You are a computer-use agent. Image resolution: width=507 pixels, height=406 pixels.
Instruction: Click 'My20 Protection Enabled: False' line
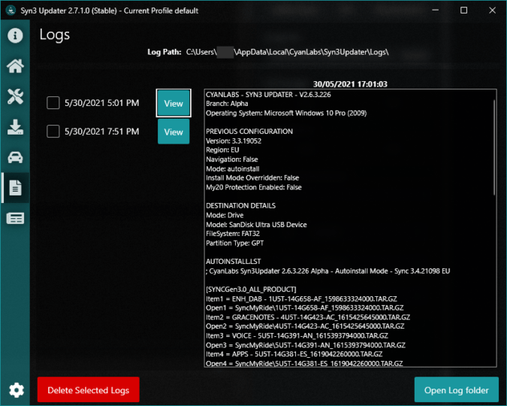tap(254, 187)
